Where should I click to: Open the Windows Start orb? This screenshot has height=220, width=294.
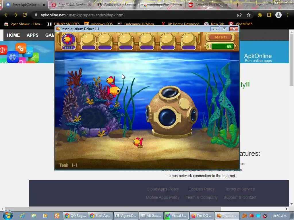(8, 215)
